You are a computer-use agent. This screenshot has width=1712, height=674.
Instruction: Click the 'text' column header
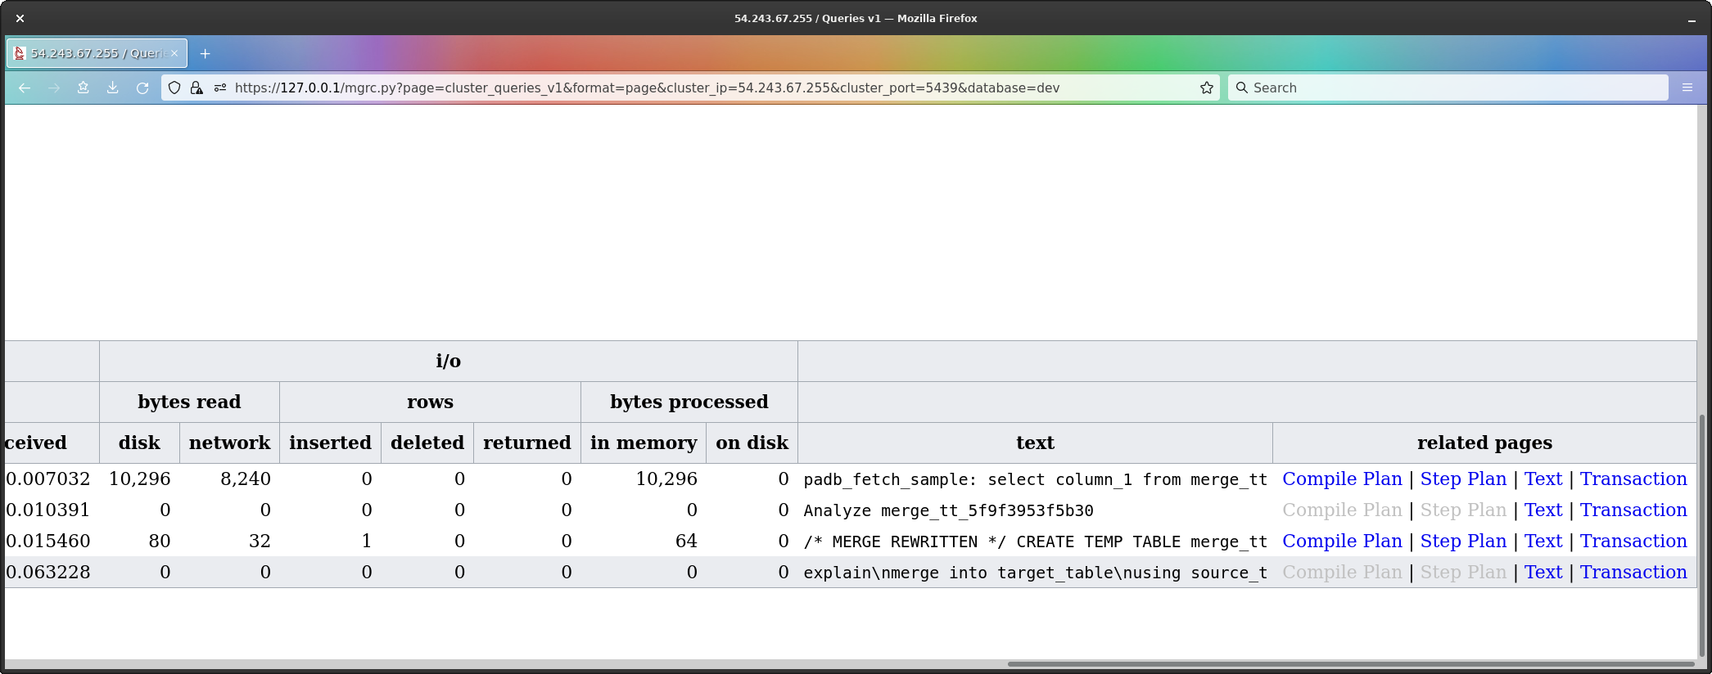(x=1035, y=443)
